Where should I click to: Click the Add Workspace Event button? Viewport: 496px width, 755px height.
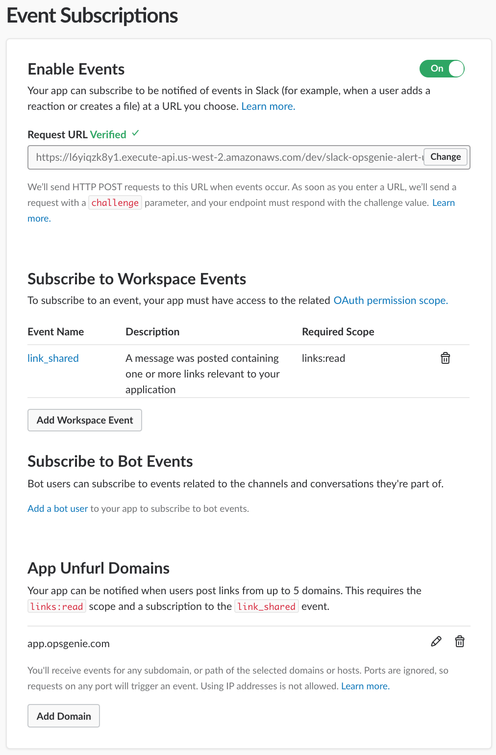(x=85, y=420)
